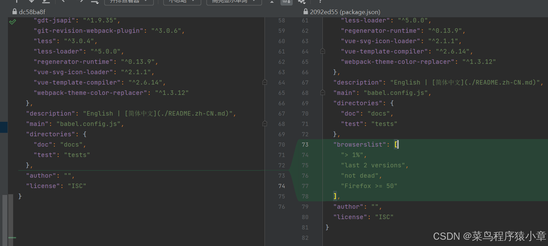Click "regenerator-runtime" line in right pane
The image size is (548, 246).
[403, 31]
